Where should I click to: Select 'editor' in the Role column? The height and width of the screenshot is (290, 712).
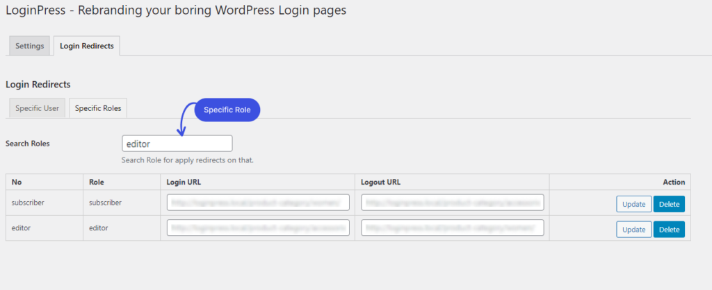[x=99, y=228]
